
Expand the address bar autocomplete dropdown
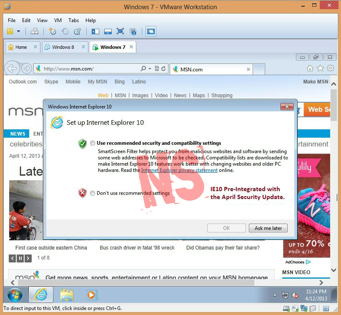(150, 69)
